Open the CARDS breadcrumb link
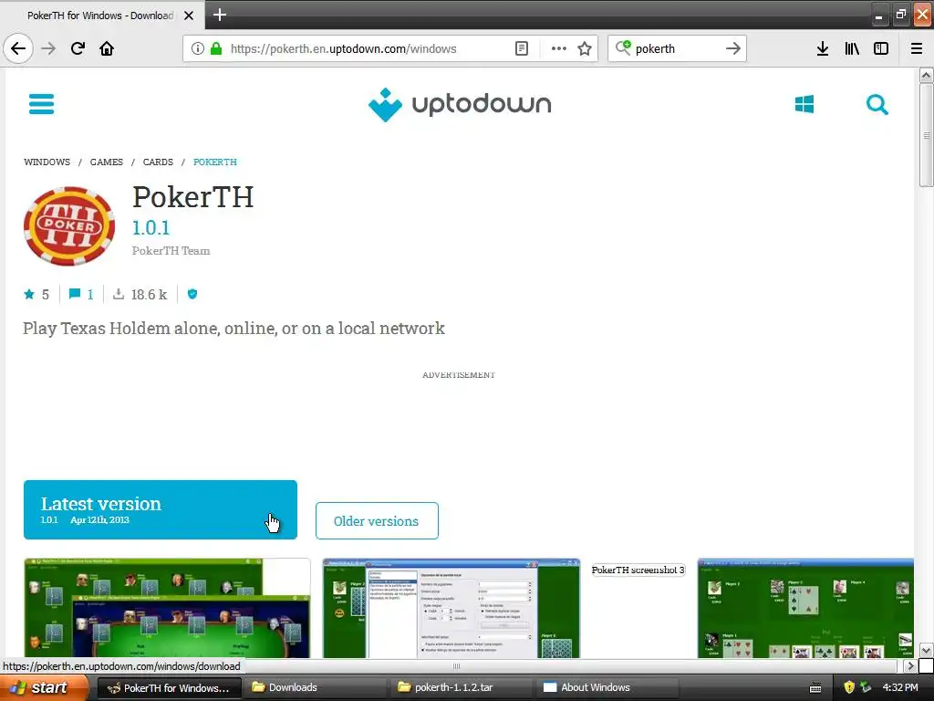 (x=158, y=162)
